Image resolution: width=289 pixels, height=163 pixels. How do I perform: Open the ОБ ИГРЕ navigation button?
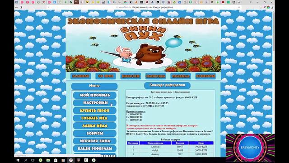click(106, 76)
